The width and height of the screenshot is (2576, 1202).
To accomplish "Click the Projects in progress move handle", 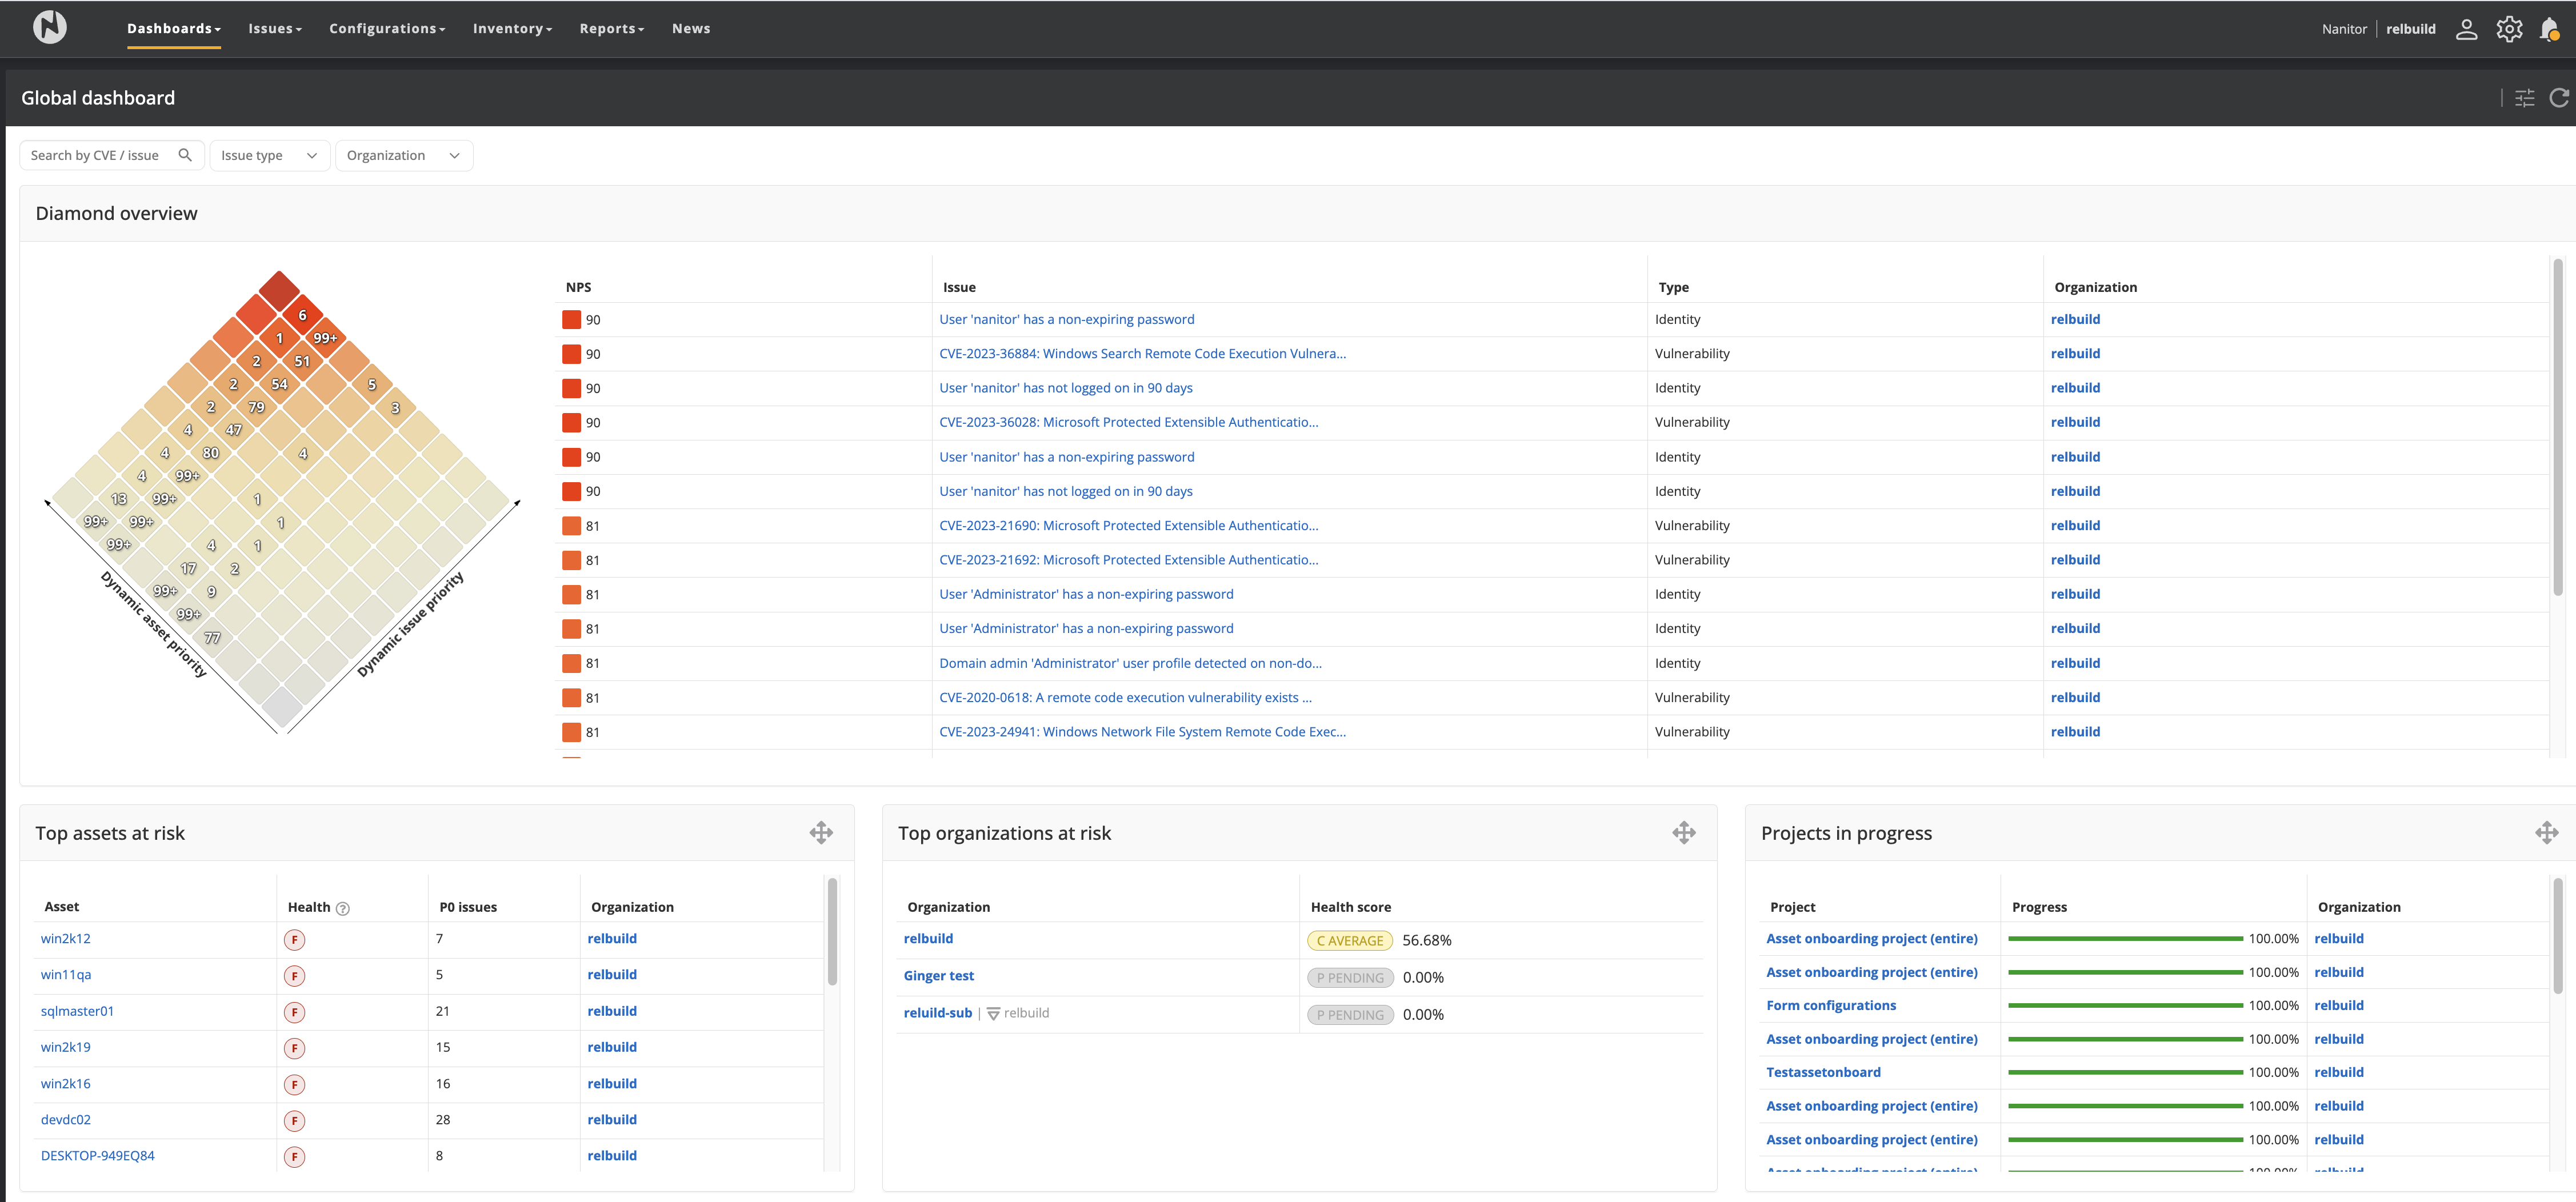I will point(2546,833).
